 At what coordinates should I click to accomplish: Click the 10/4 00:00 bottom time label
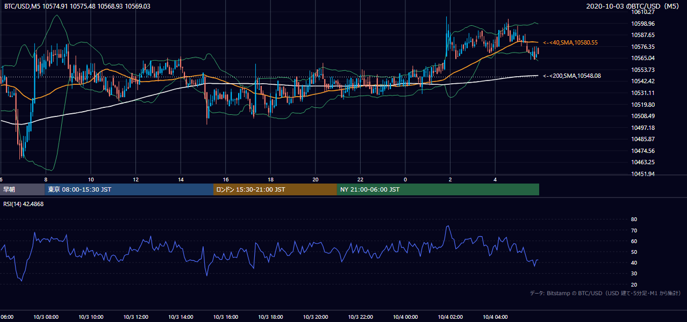tap(405, 317)
